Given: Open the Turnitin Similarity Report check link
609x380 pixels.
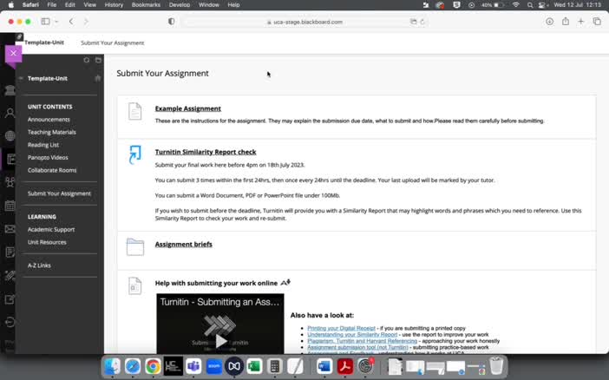Looking at the screenshot, I should pyautogui.click(x=206, y=152).
